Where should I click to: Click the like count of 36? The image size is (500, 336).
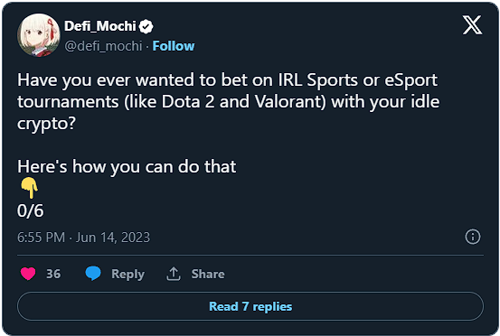(x=53, y=274)
